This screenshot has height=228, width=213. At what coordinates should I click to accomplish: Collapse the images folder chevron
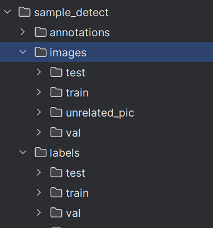click(x=23, y=52)
